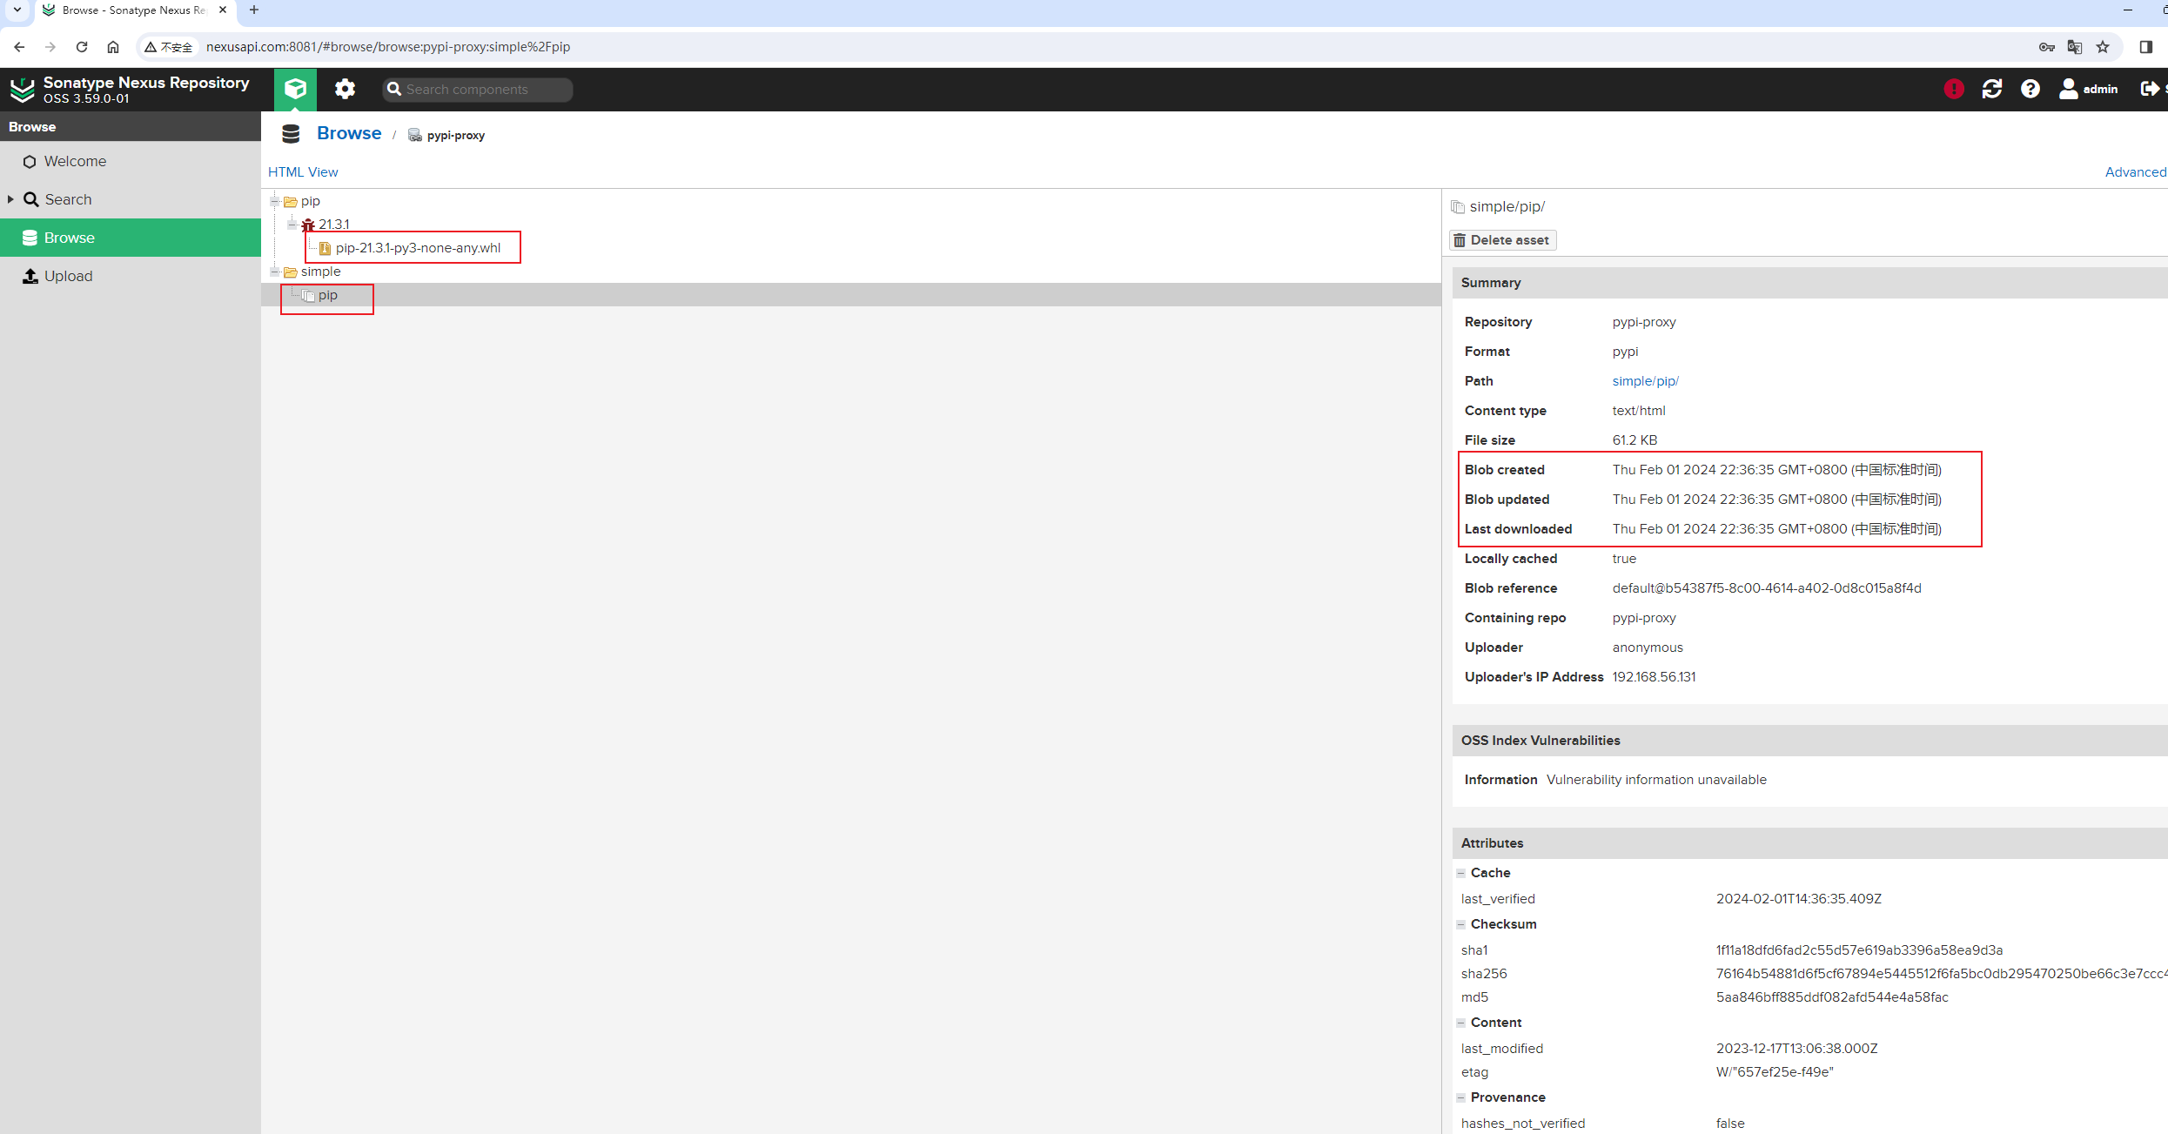Reload the page with browser refresh

pos(82,47)
